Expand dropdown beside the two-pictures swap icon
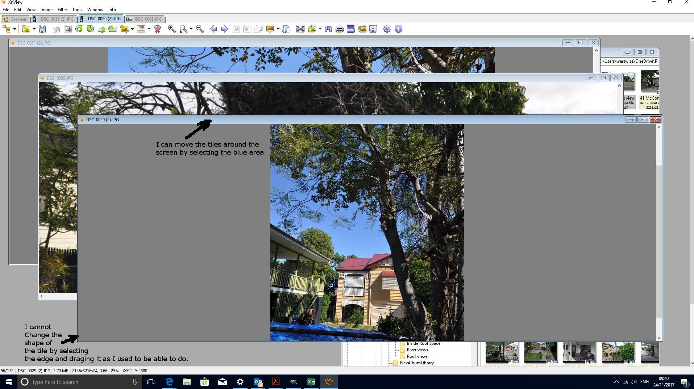This screenshot has height=389, width=694. 132,29
